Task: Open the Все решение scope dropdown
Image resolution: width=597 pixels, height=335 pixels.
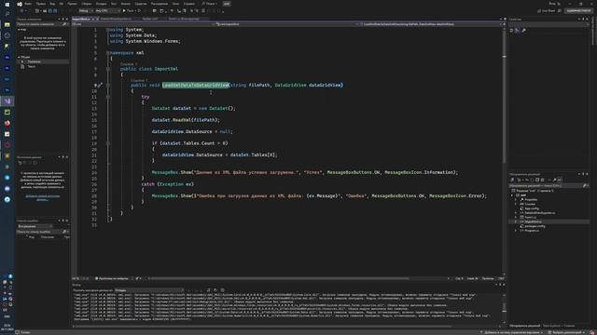Action: click(35, 226)
